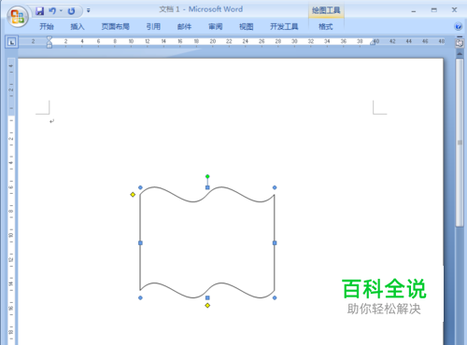Expand Customize Quick Access Toolbar arrow
The height and width of the screenshot is (345, 467).
(89, 11)
